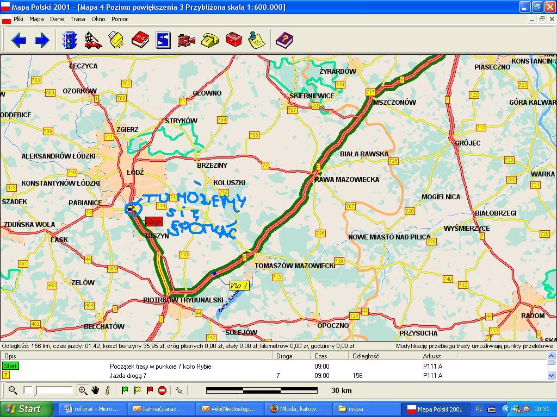Click the yellow Via 1 marker on map

239,286
